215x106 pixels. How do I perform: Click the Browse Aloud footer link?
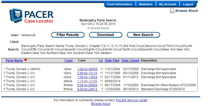tap(101, 104)
